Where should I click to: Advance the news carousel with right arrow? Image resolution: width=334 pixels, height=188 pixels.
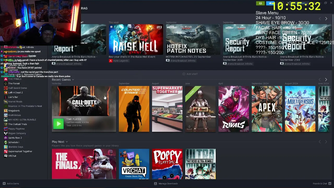tap(326, 19)
